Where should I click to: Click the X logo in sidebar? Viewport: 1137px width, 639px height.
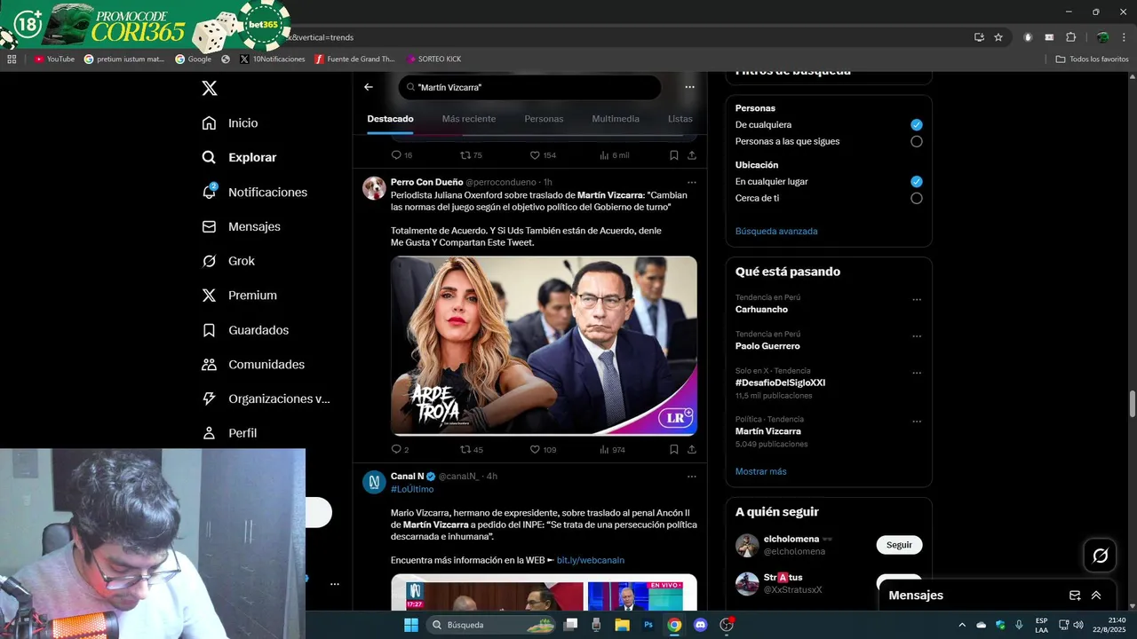(210, 88)
